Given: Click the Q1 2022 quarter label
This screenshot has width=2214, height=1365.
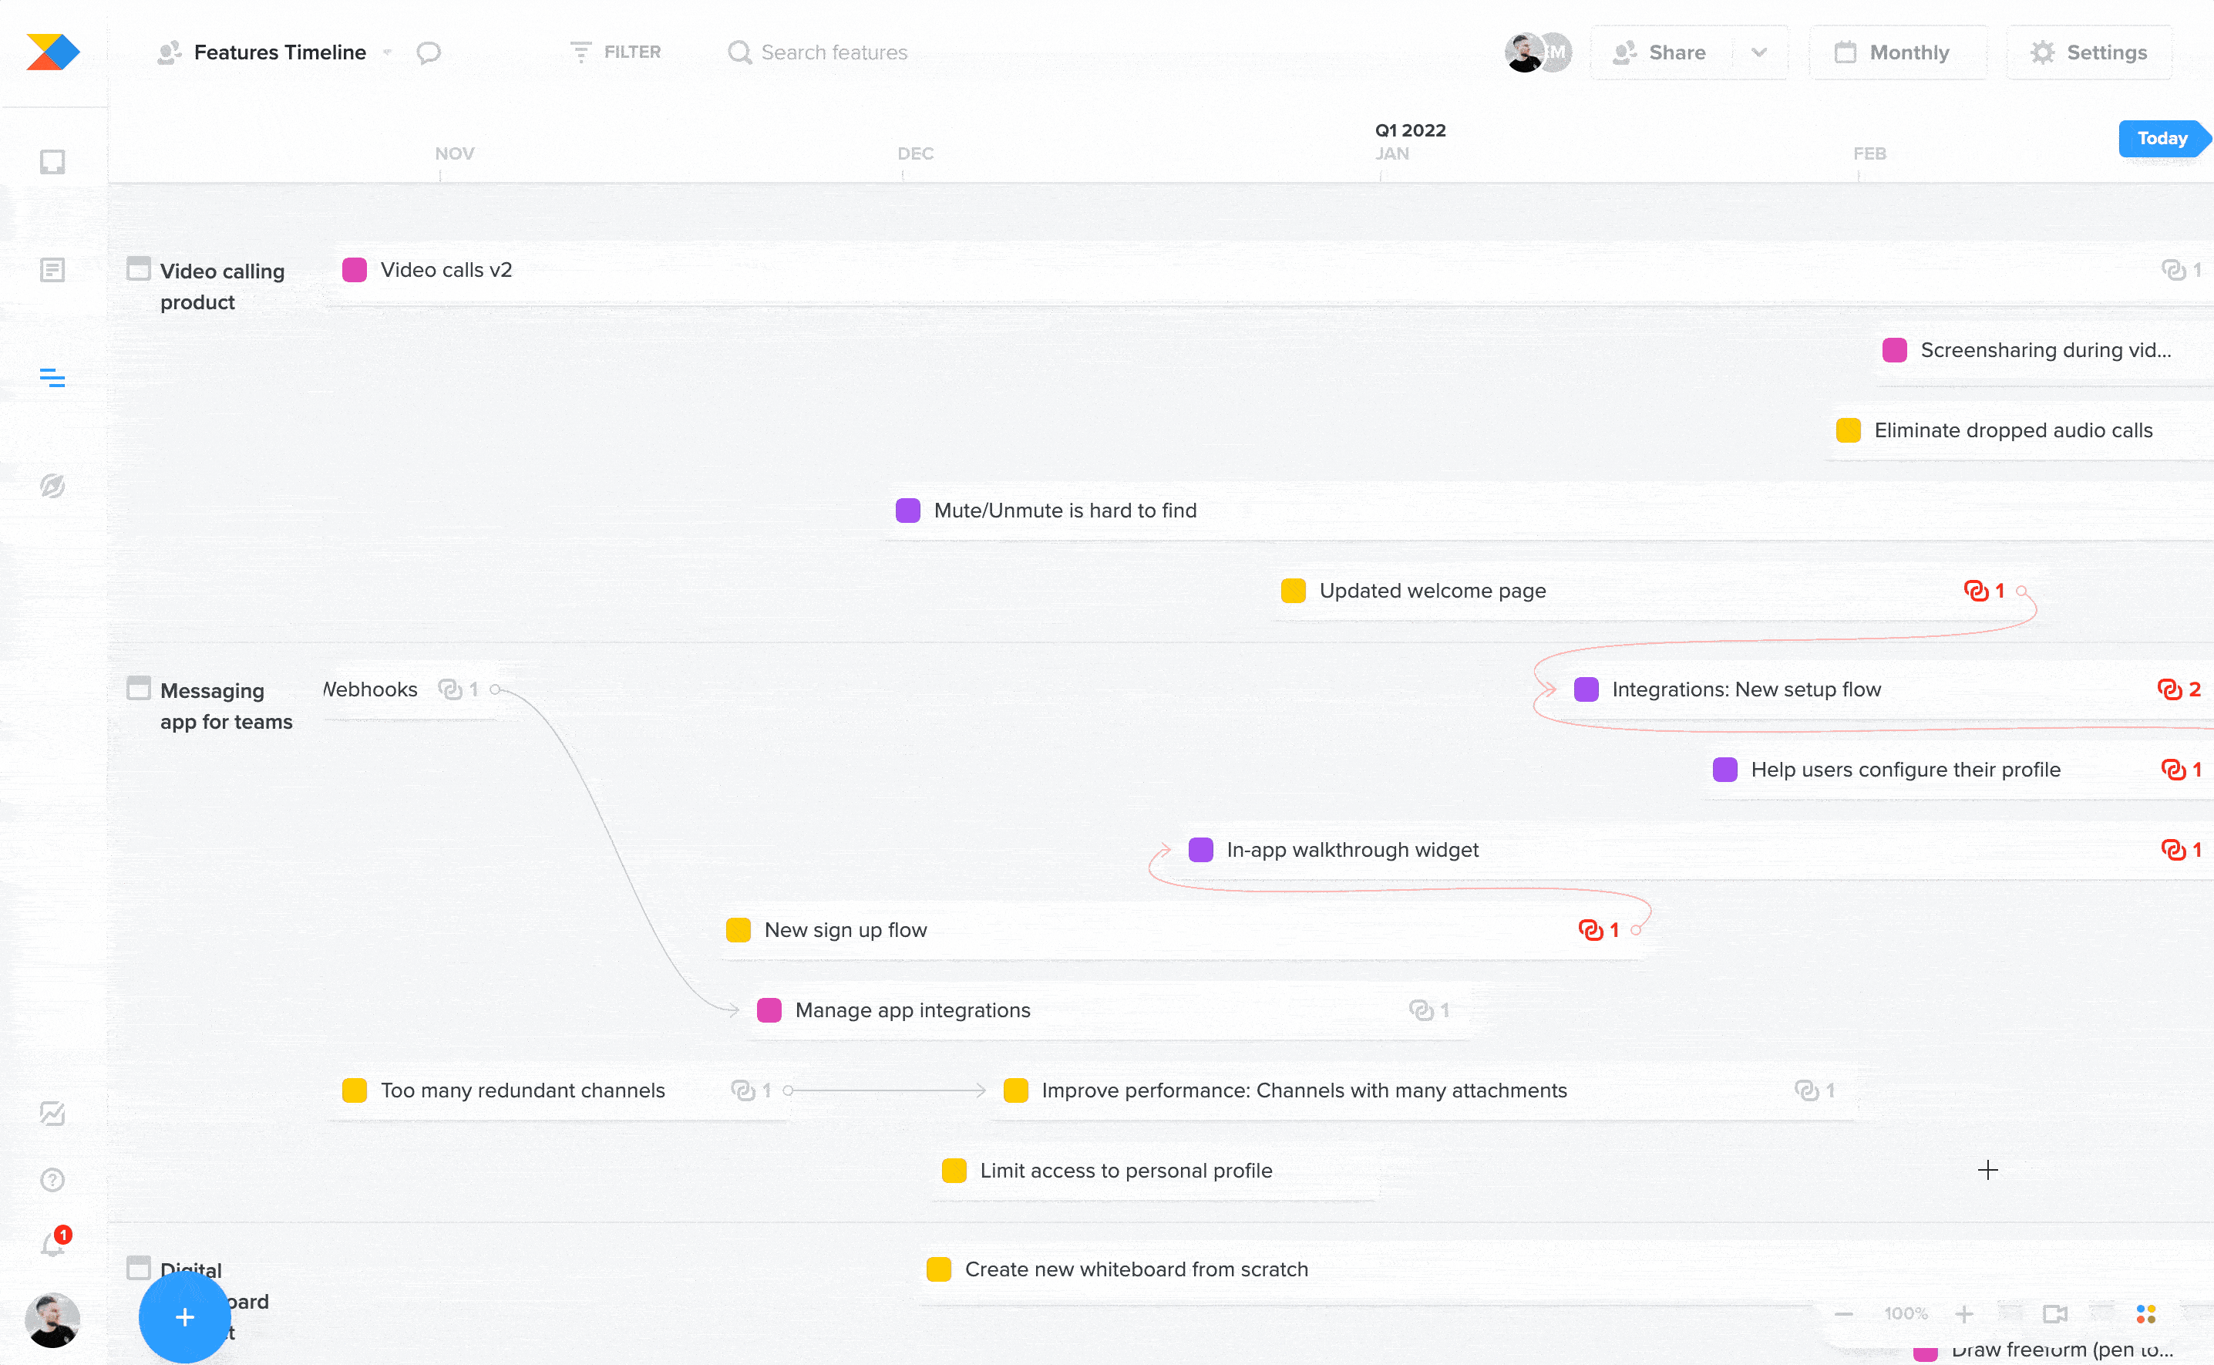Looking at the screenshot, I should click(1410, 130).
